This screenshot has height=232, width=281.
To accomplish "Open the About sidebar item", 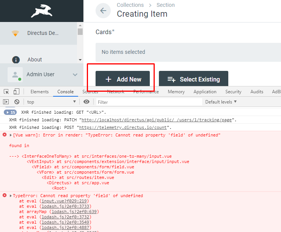I will click(35, 60).
